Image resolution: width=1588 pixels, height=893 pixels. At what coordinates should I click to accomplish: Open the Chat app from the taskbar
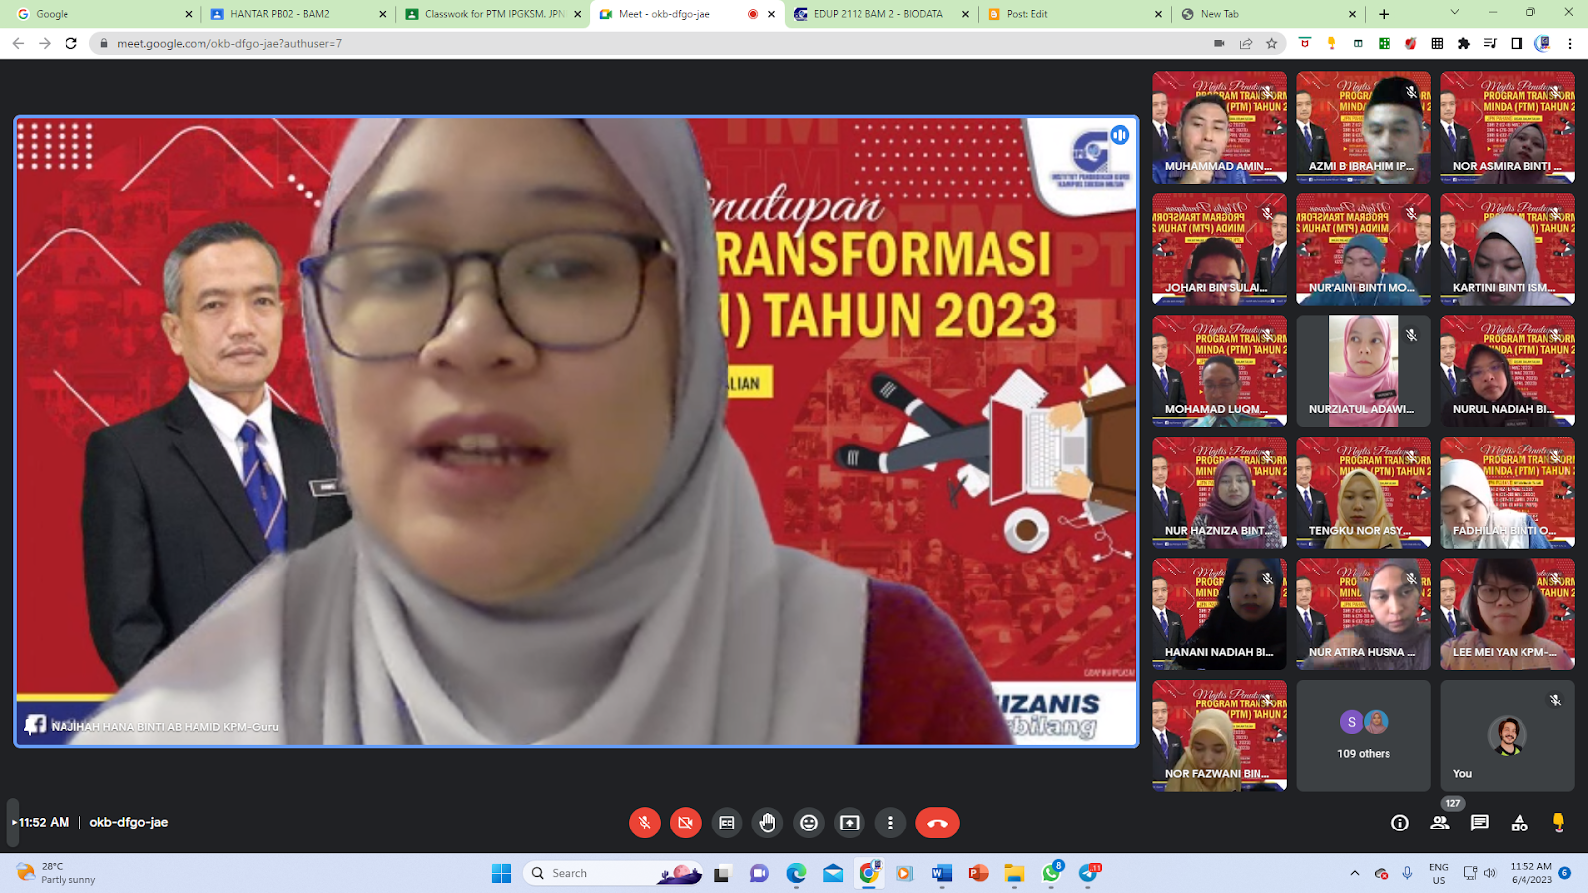(759, 873)
